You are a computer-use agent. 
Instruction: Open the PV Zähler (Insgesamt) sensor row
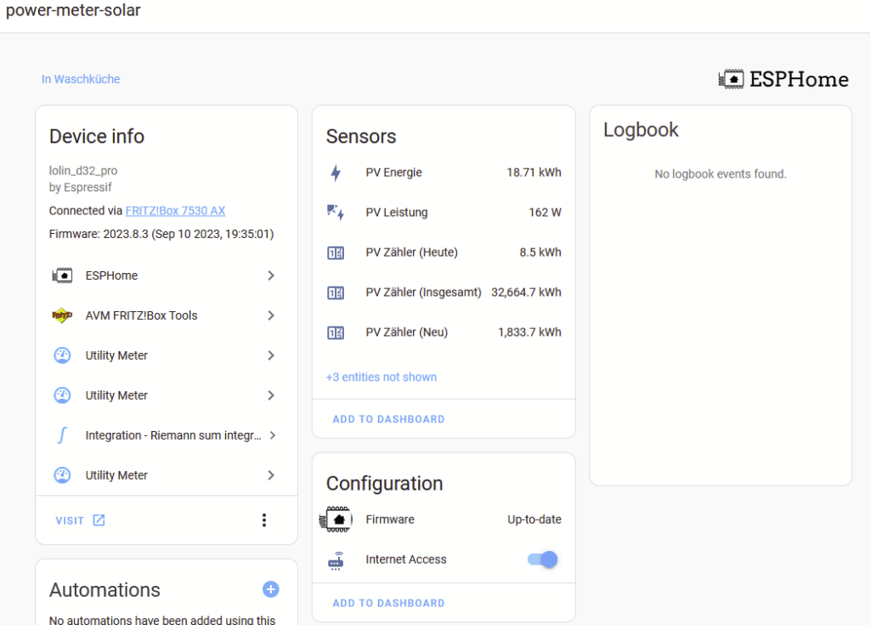coord(443,293)
